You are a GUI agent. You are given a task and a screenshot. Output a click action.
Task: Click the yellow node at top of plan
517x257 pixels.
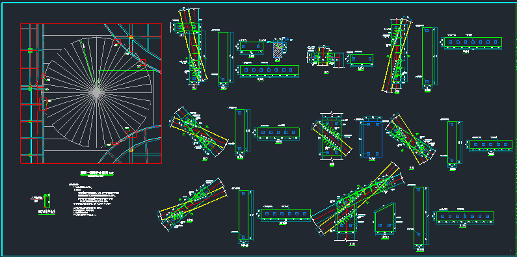131,36
